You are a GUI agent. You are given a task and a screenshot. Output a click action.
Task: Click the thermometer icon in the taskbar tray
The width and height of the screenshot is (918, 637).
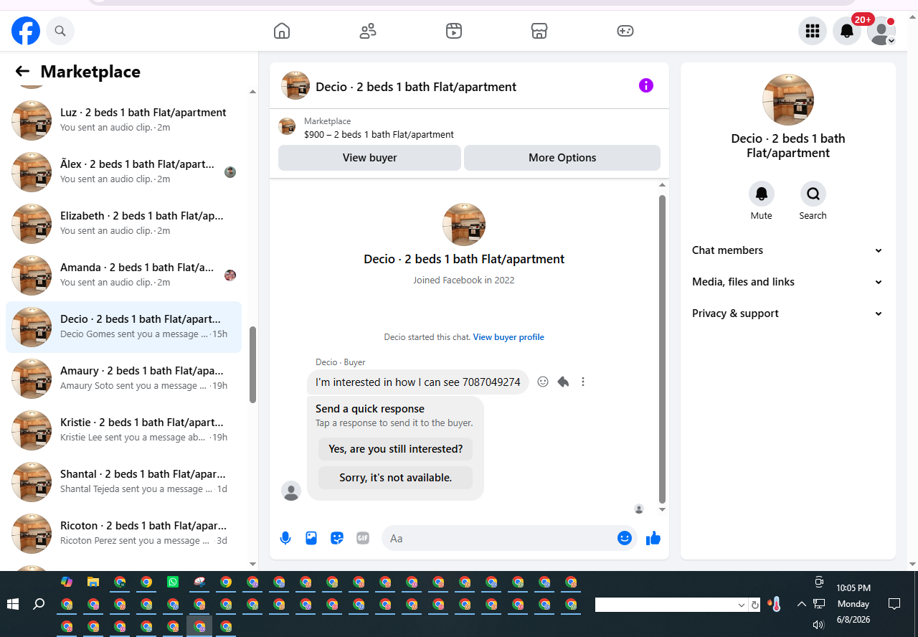click(775, 604)
